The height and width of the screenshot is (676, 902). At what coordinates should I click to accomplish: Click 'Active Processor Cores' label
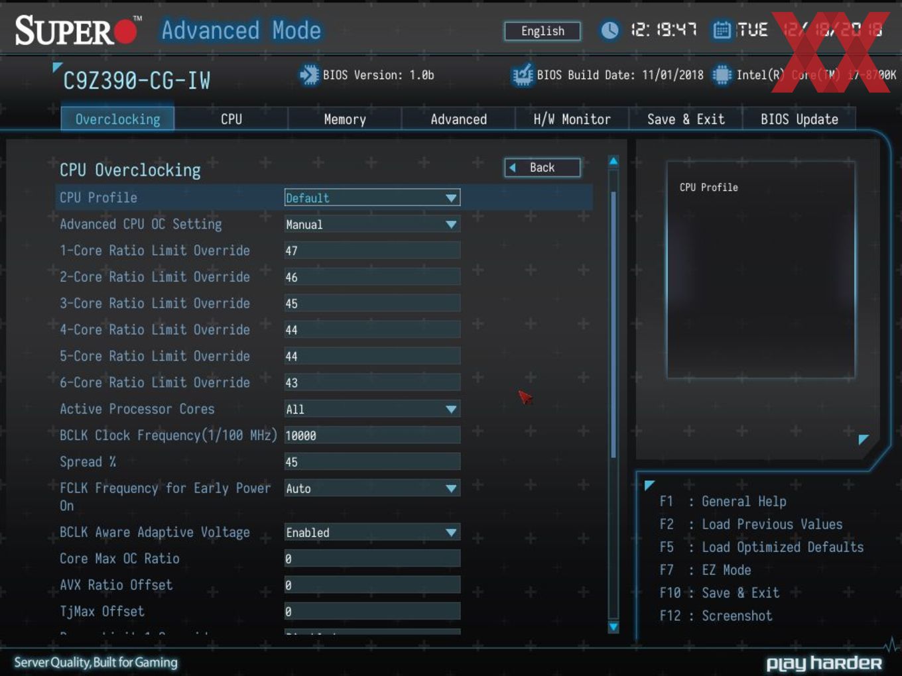(x=137, y=409)
